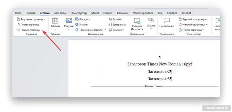This screenshot has height=112, width=232.
Task: Click the SmartArt icon
Action: (110, 19)
